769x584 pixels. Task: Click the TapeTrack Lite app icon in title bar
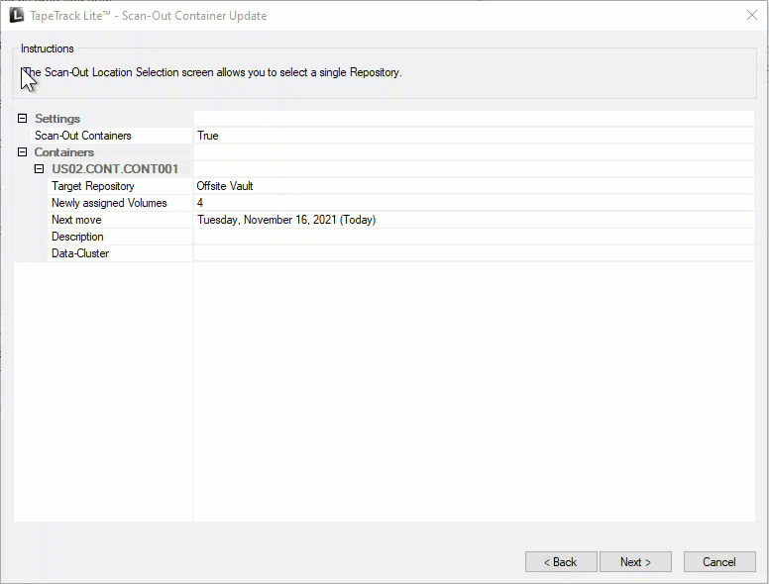16,15
